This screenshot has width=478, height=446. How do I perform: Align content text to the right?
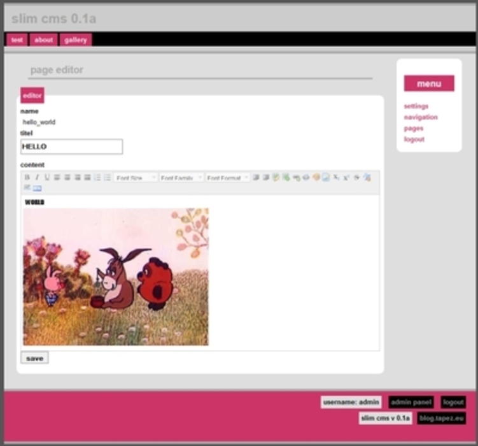click(78, 177)
